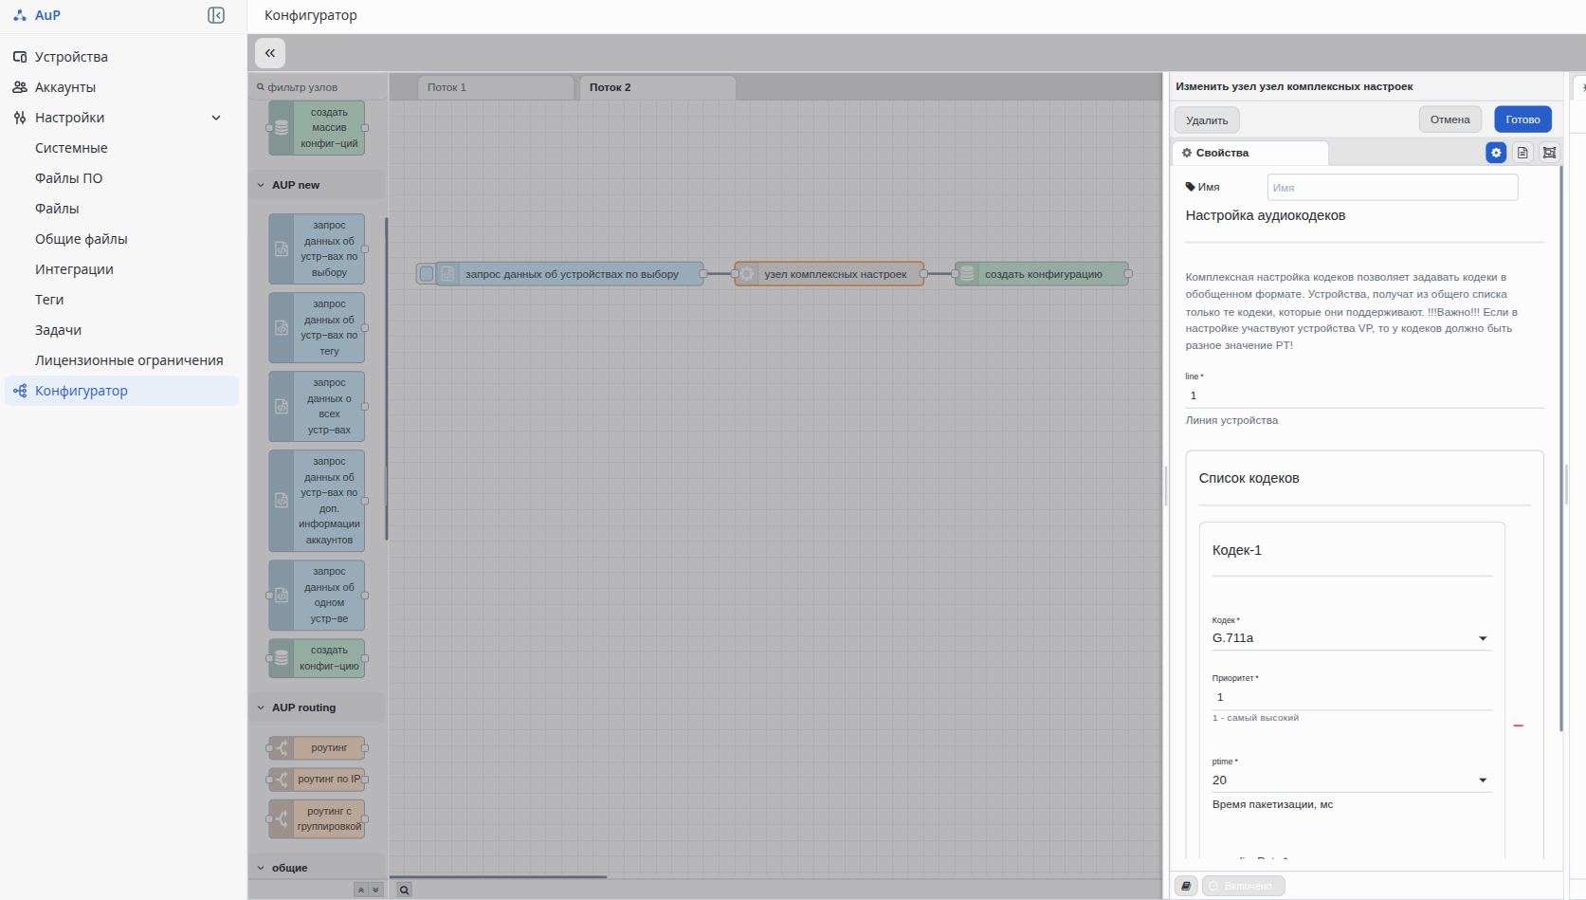Open Файлы ПО menu entry
The width and height of the screenshot is (1586, 900).
coord(68,178)
